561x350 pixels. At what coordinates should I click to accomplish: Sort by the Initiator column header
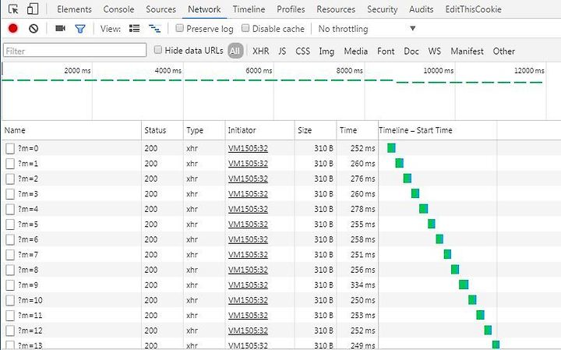click(260, 130)
